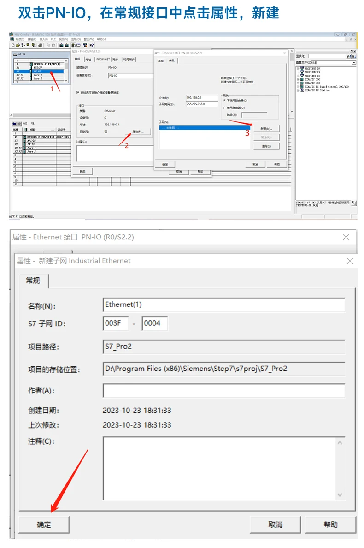Select the 不使用路由器(D) radio button
This screenshot has height=548, width=364.
[224, 100]
